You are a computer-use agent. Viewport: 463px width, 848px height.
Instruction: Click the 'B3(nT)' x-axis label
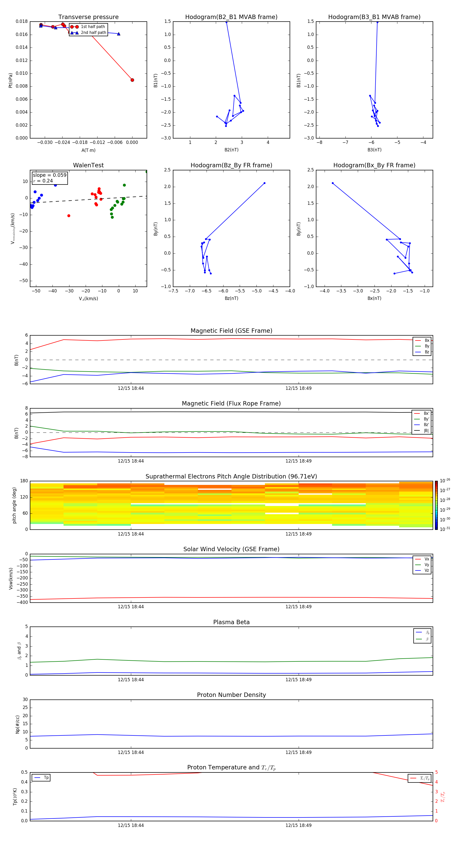tap(374, 150)
